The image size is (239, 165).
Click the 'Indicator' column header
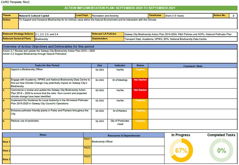point(120,65)
